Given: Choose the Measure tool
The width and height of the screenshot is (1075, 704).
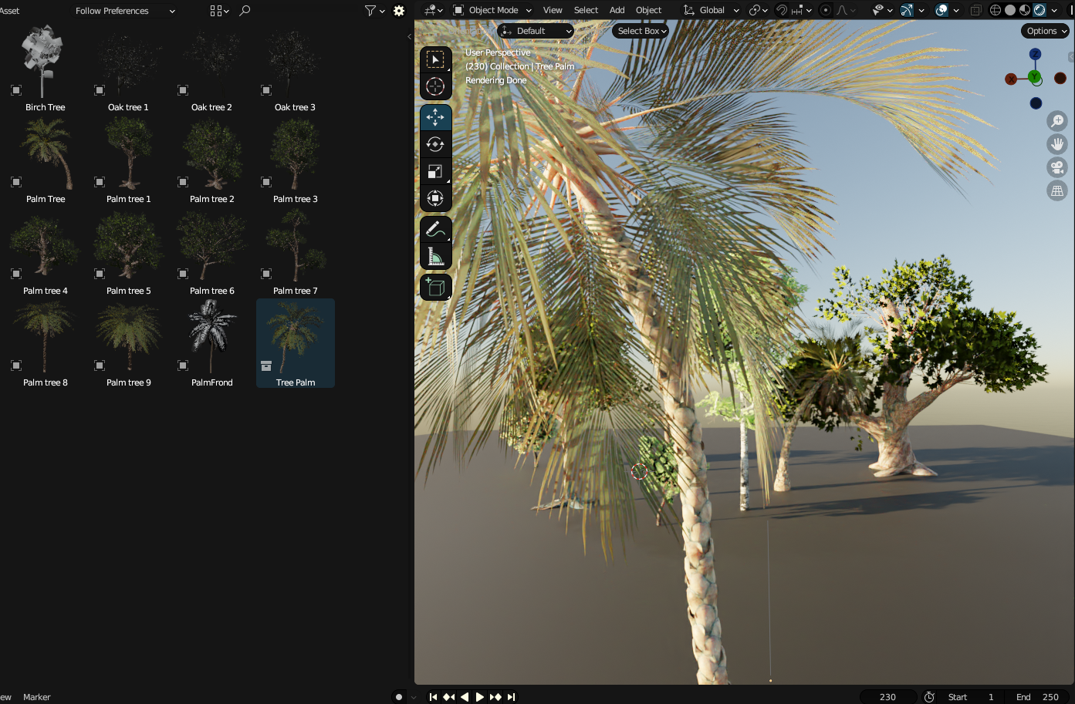Looking at the screenshot, I should (x=436, y=255).
